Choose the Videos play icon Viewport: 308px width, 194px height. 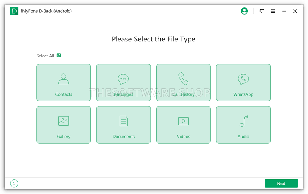pyautogui.click(x=183, y=121)
